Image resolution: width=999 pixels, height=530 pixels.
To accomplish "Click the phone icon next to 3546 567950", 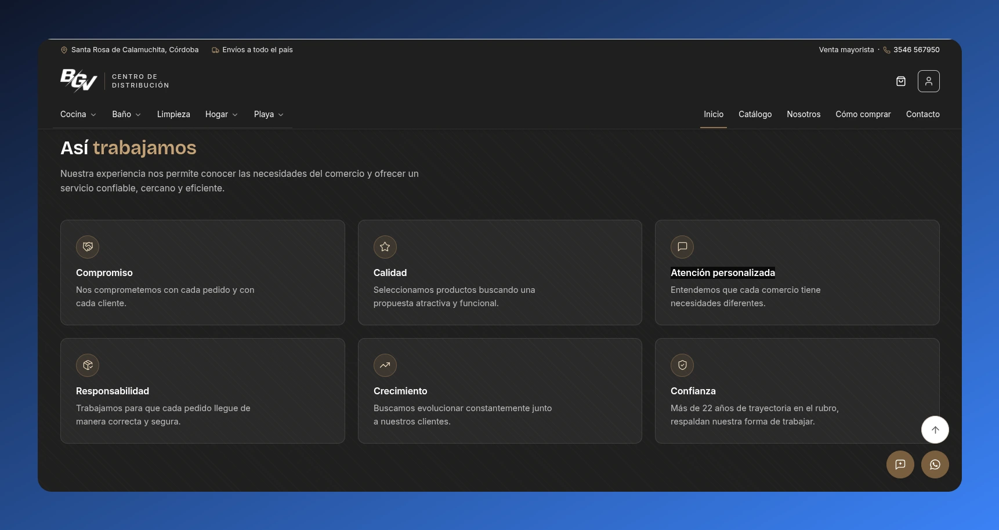I will coord(886,50).
